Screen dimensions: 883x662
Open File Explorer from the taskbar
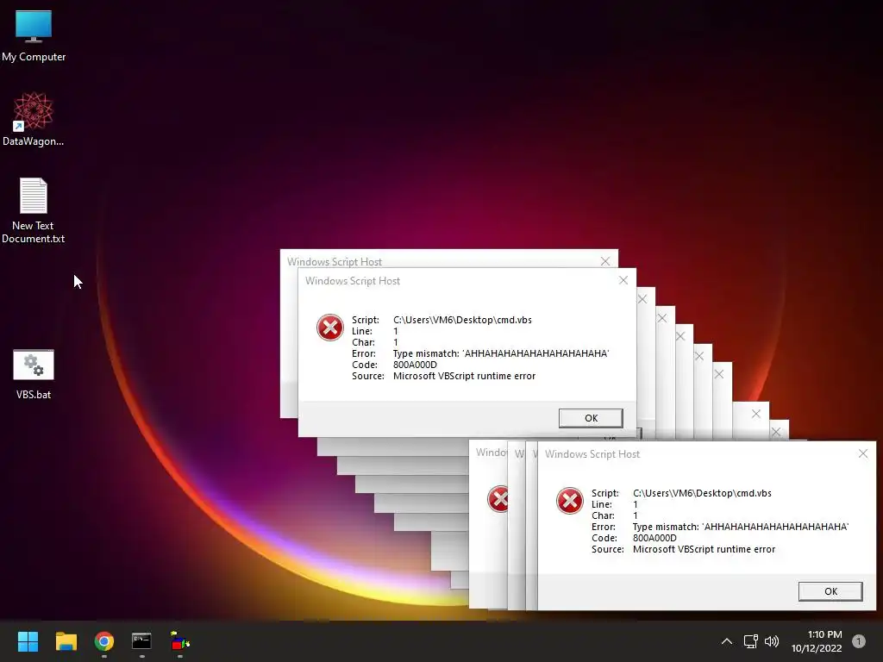click(66, 641)
